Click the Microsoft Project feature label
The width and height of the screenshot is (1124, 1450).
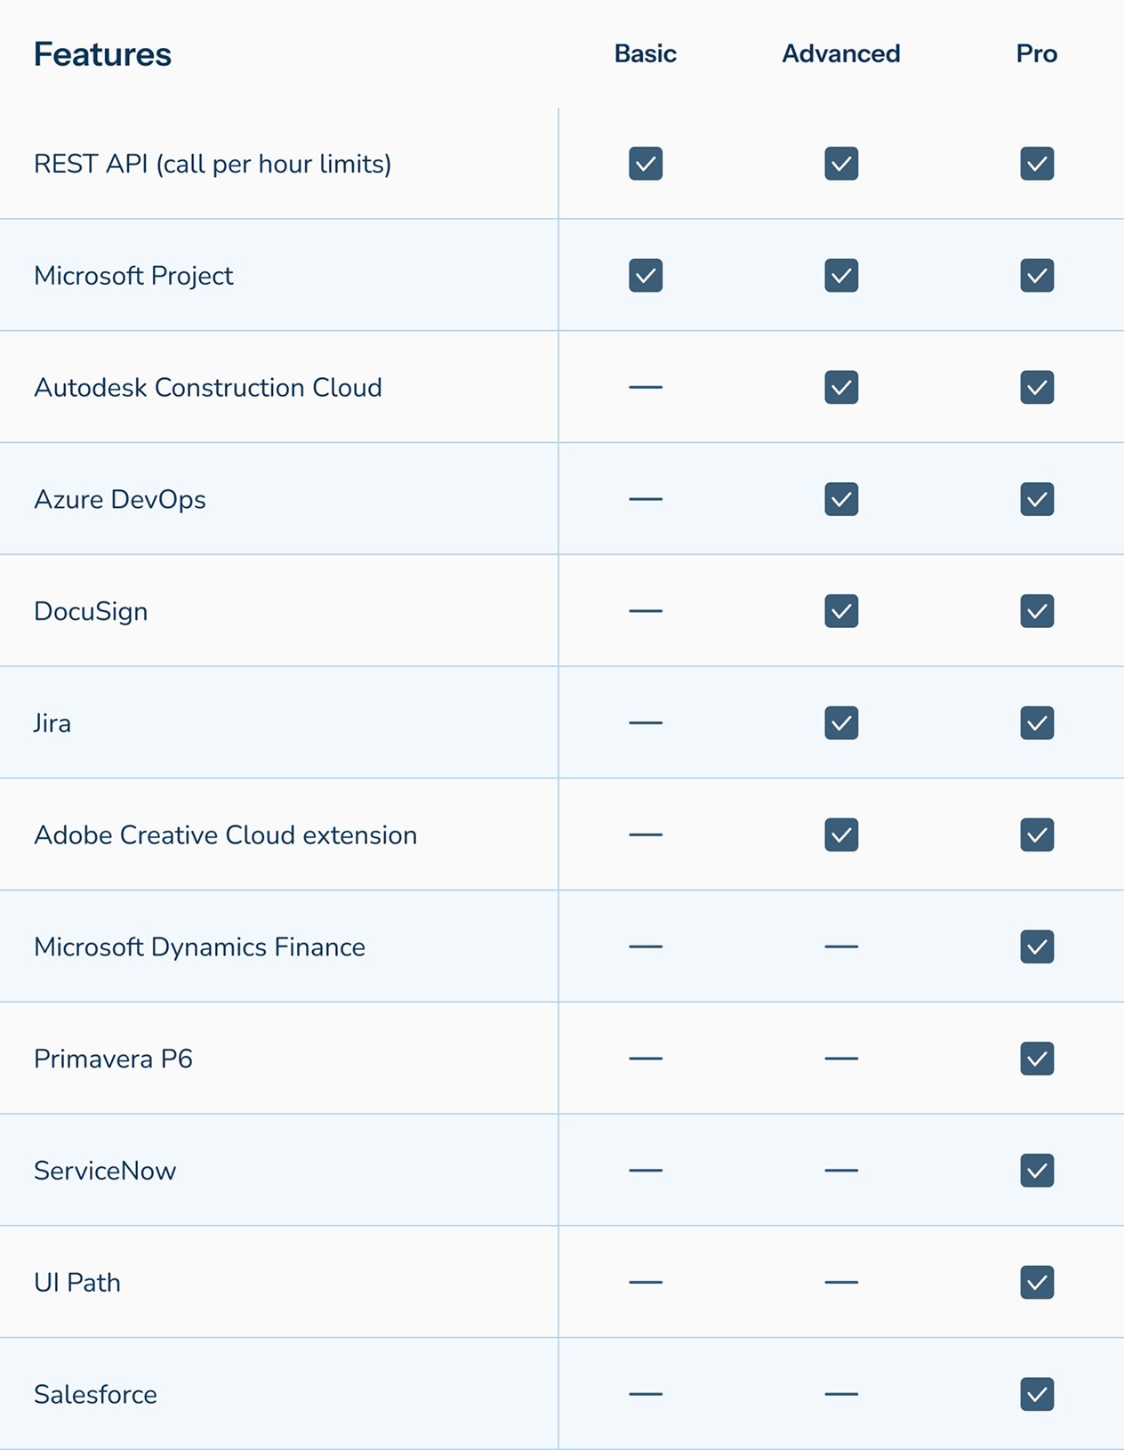click(x=133, y=276)
